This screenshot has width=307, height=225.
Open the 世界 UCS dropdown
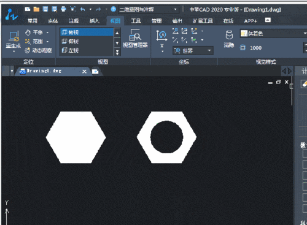193,51
